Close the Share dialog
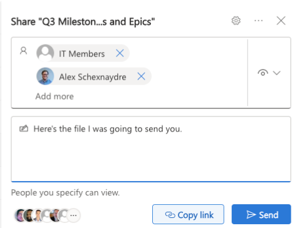The height and width of the screenshot is (228, 302). (281, 21)
